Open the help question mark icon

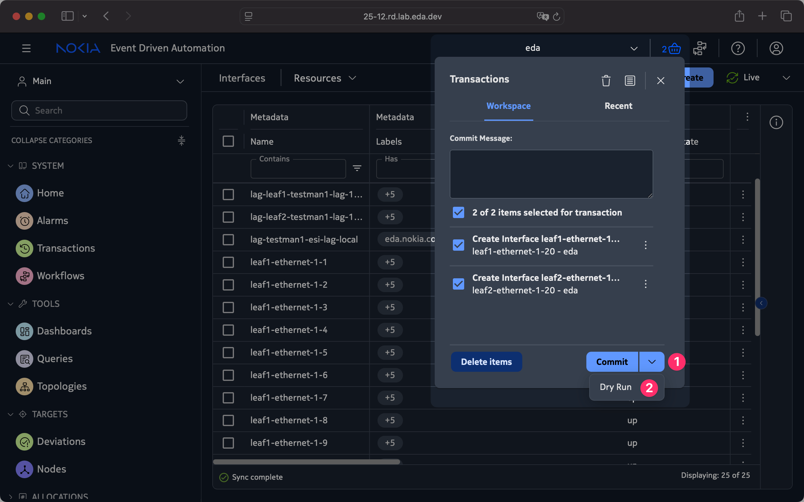(x=737, y=48)
